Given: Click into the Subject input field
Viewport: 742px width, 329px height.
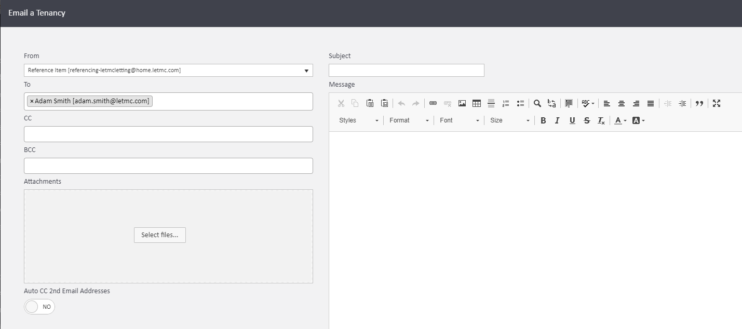Looking at the screenshot, I should click(x=406, y=71).
